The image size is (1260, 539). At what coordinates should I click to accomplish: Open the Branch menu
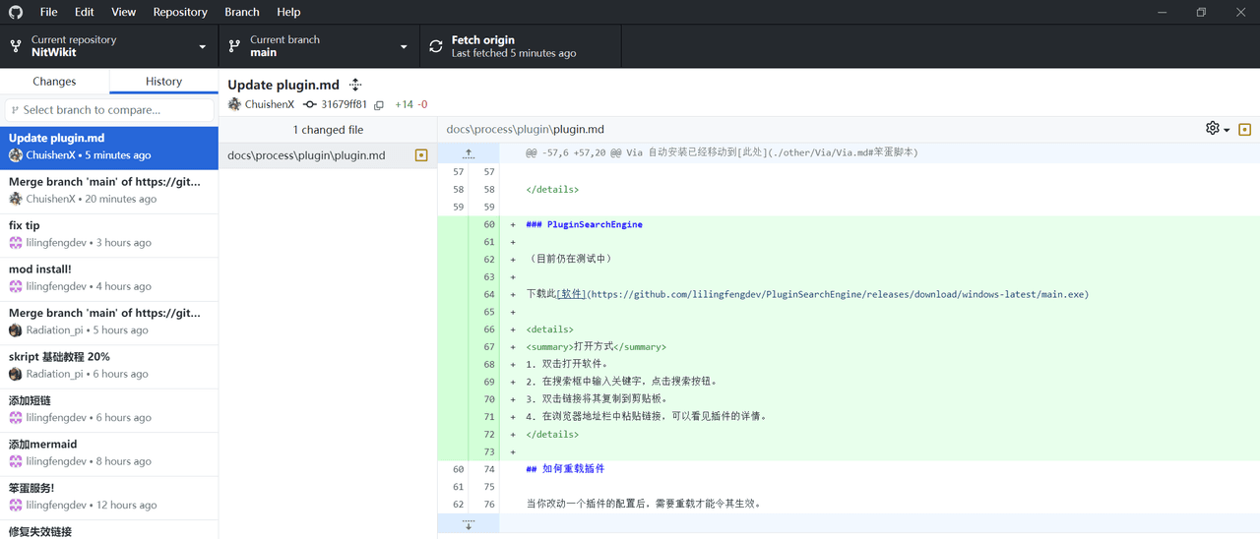click(x=241, y=12)
